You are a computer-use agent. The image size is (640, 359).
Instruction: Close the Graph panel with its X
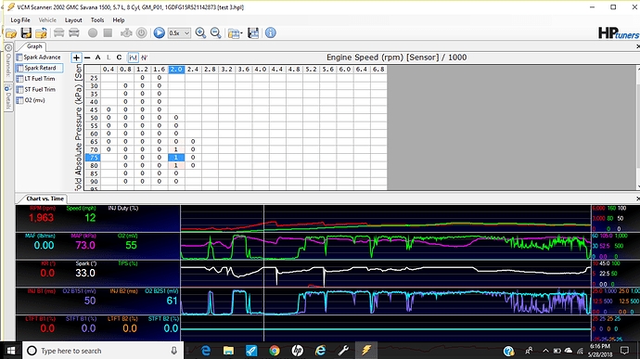637,46
